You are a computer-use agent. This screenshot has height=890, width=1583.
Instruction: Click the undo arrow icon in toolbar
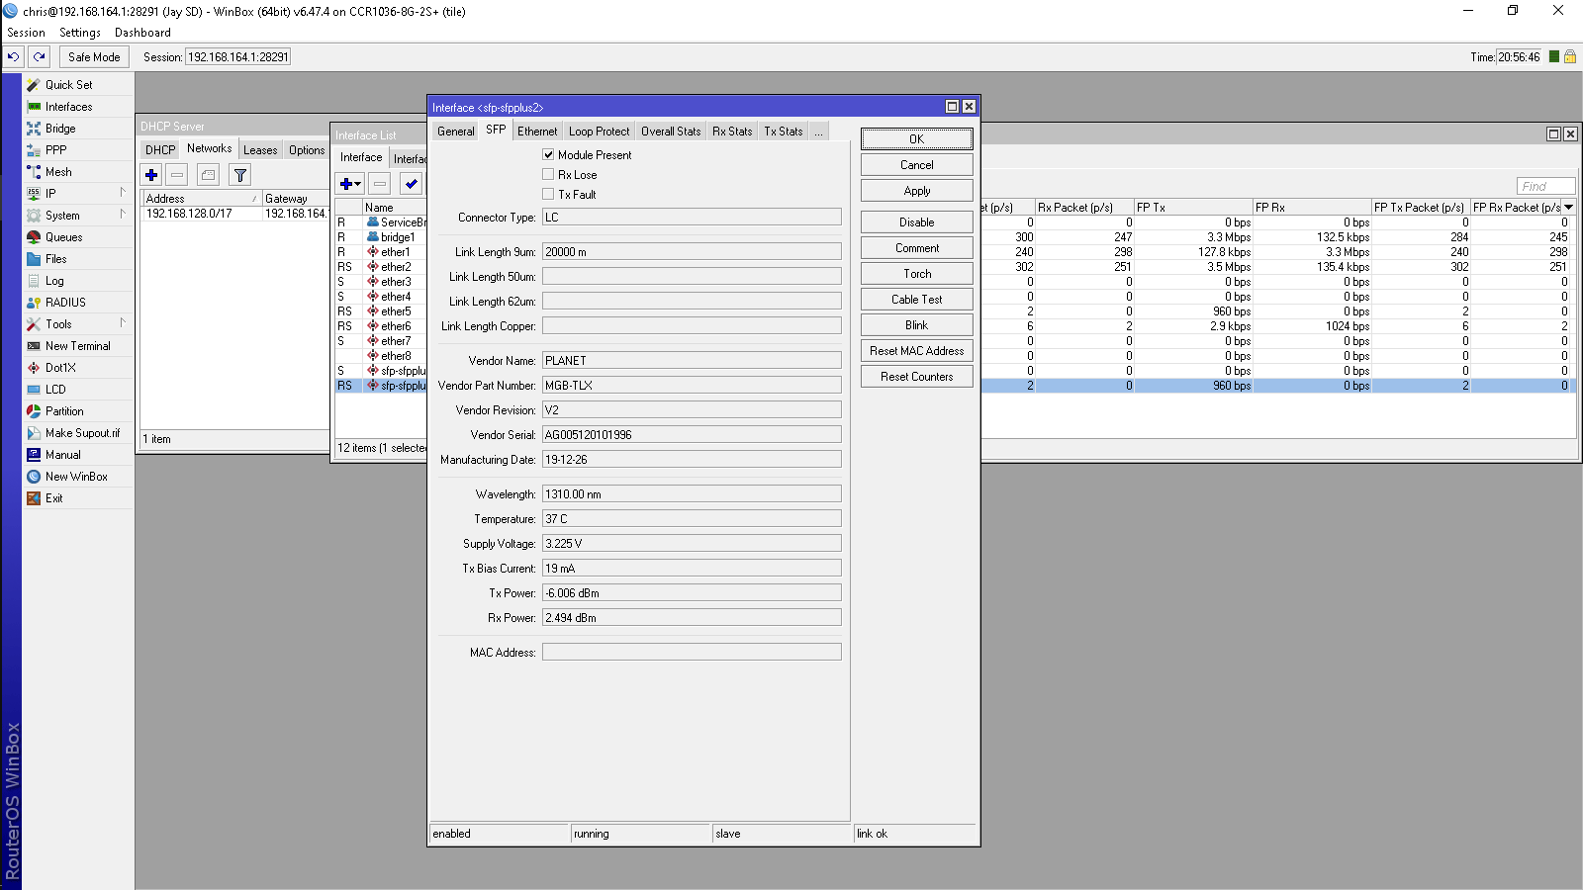point(14,57)
